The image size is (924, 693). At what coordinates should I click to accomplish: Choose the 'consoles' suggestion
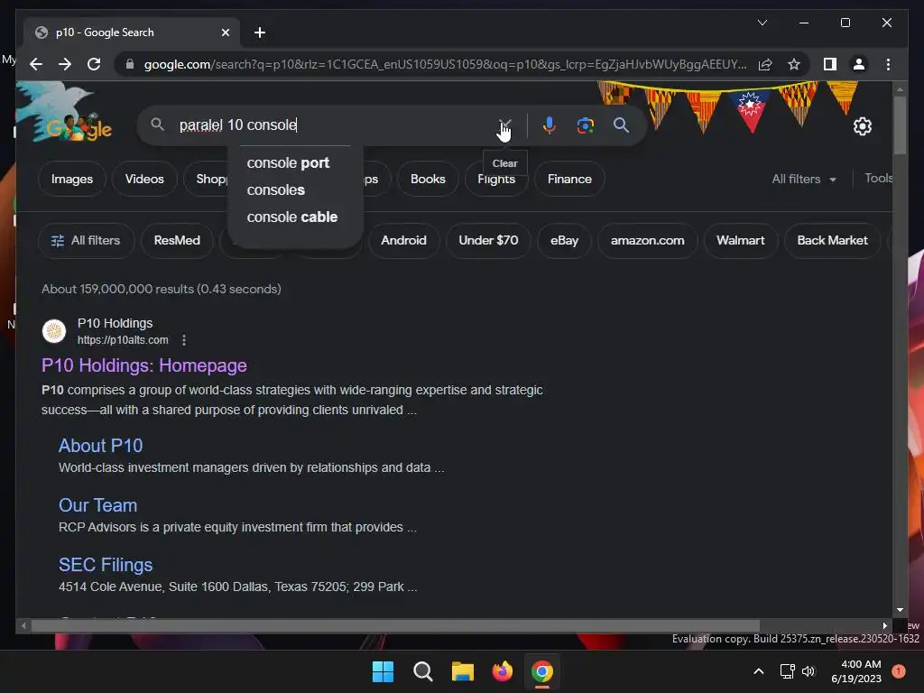pos(275,189)
